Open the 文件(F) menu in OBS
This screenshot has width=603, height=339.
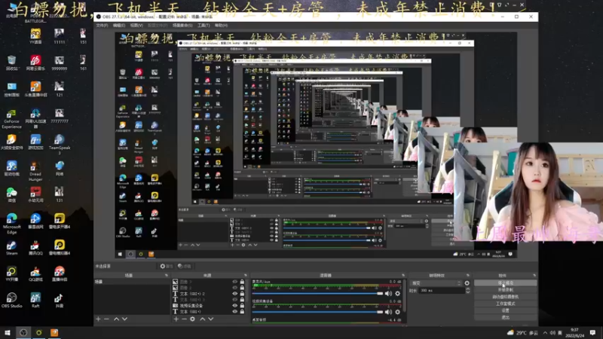click(102, 26)
